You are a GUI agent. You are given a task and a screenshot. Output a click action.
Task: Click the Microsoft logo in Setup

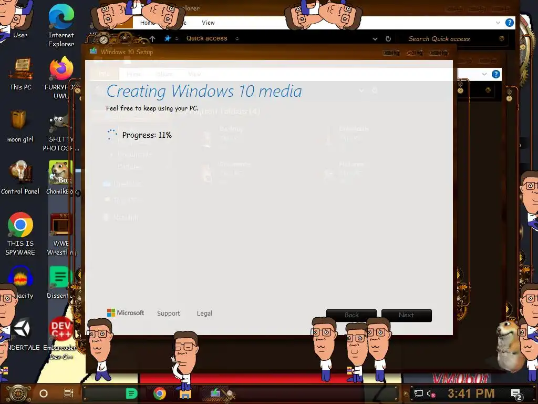[126, 312]
